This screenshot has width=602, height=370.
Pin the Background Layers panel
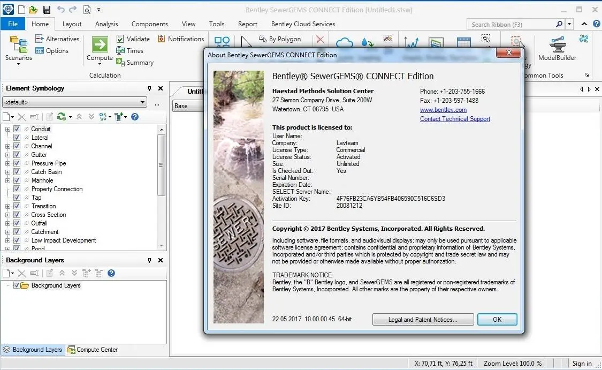click(149, 260)
